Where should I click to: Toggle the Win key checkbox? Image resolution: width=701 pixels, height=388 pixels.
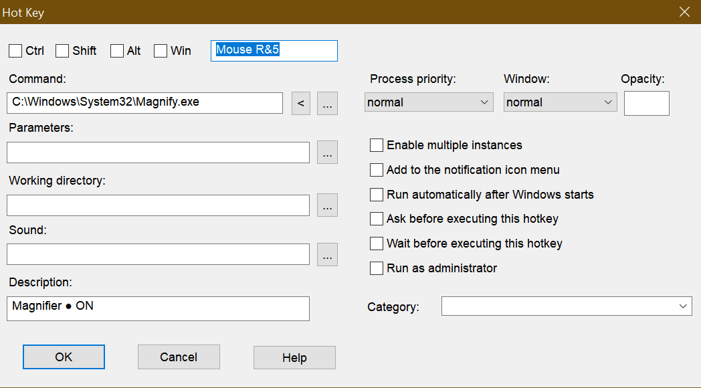pyautogui.click(x=161, y=51)
